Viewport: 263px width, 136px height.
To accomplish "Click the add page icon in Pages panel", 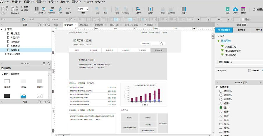I will (39, 25).
